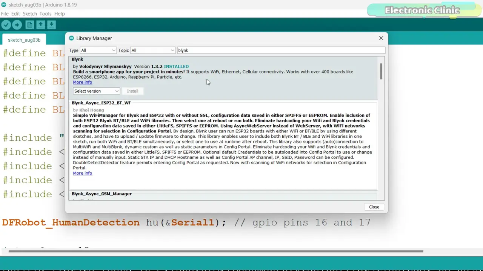The height and width of the screenshot is (271, 483).
Task: Click the Arduino icon in Library Manager title
Action: coord(71,38)
